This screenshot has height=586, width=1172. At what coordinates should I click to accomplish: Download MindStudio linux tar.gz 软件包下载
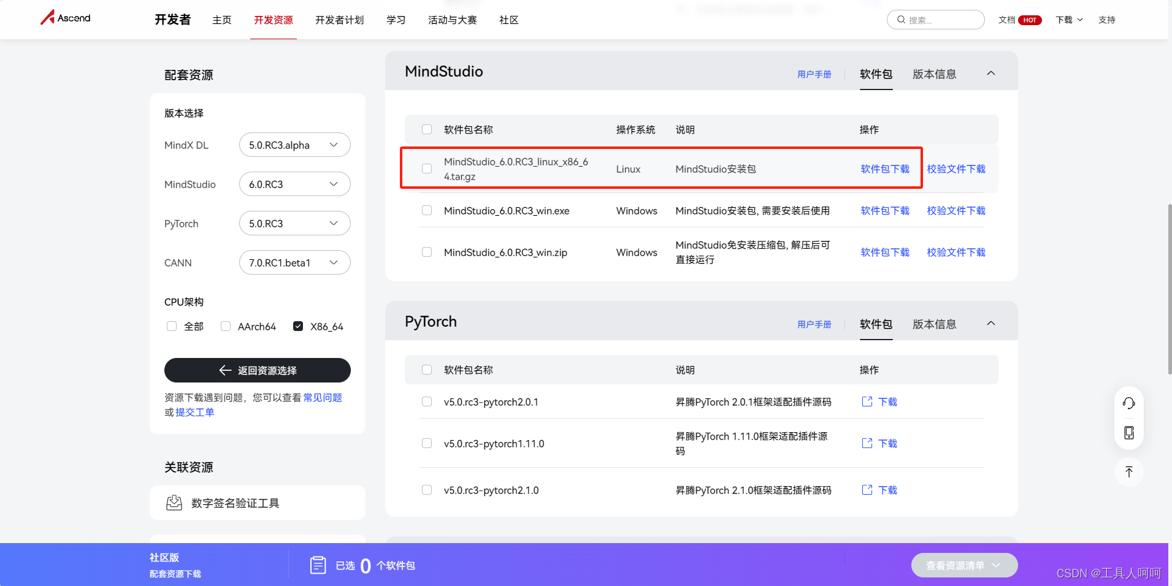click(x=885, y=169)
